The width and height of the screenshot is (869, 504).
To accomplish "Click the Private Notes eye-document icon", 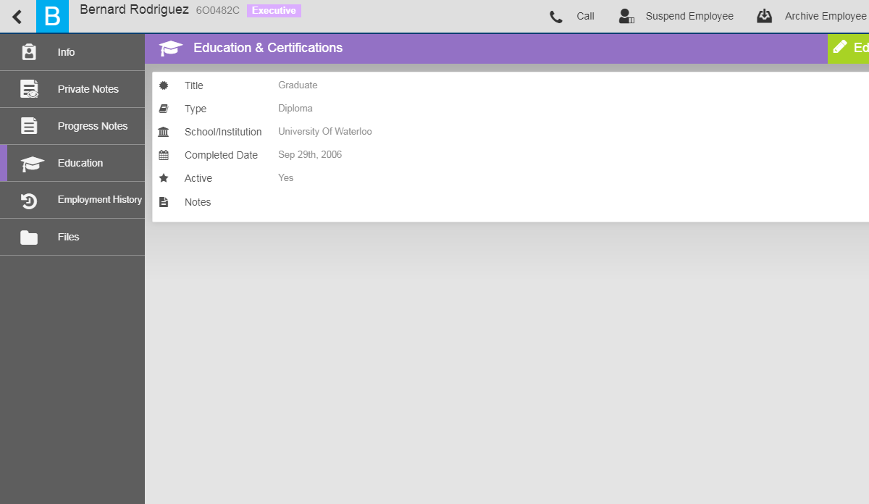I will pos(29,89).
